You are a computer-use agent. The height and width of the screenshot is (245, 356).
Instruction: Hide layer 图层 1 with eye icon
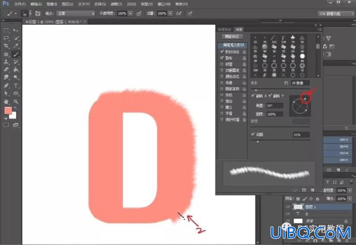point(288,207)
